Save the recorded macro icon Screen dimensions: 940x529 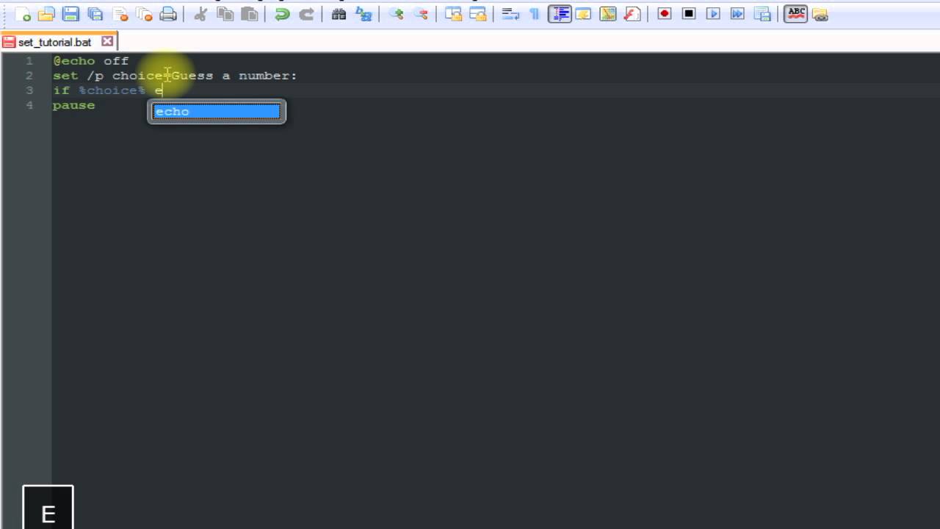(x=762, y=14)
